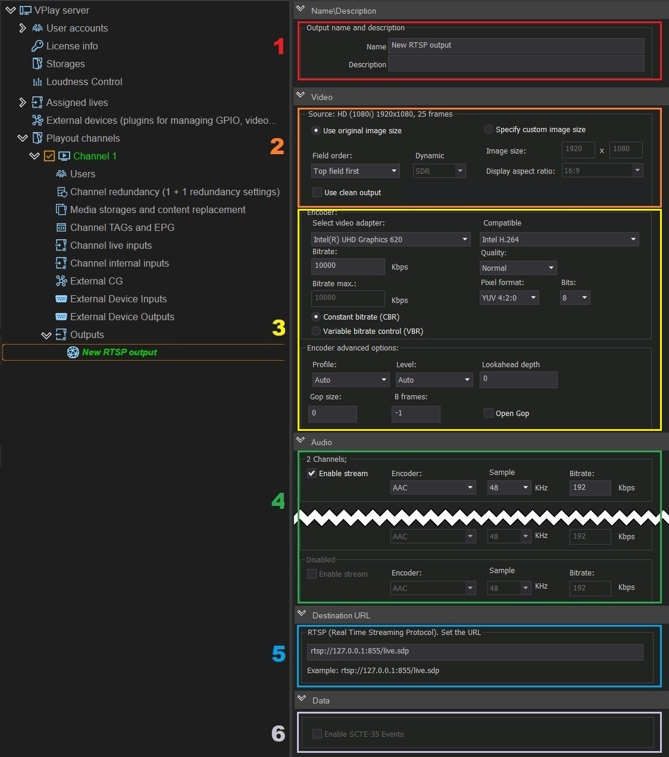Click the output Name input field
The height and width of the screenshot is (757, 669).
pos(516,45)
